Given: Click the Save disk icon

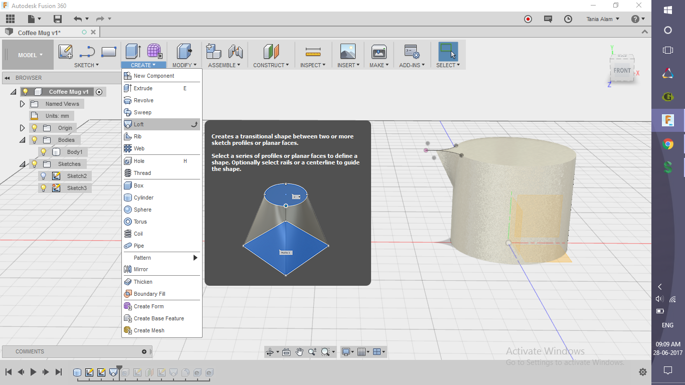Looking at the screenshot, I should 58,19.
